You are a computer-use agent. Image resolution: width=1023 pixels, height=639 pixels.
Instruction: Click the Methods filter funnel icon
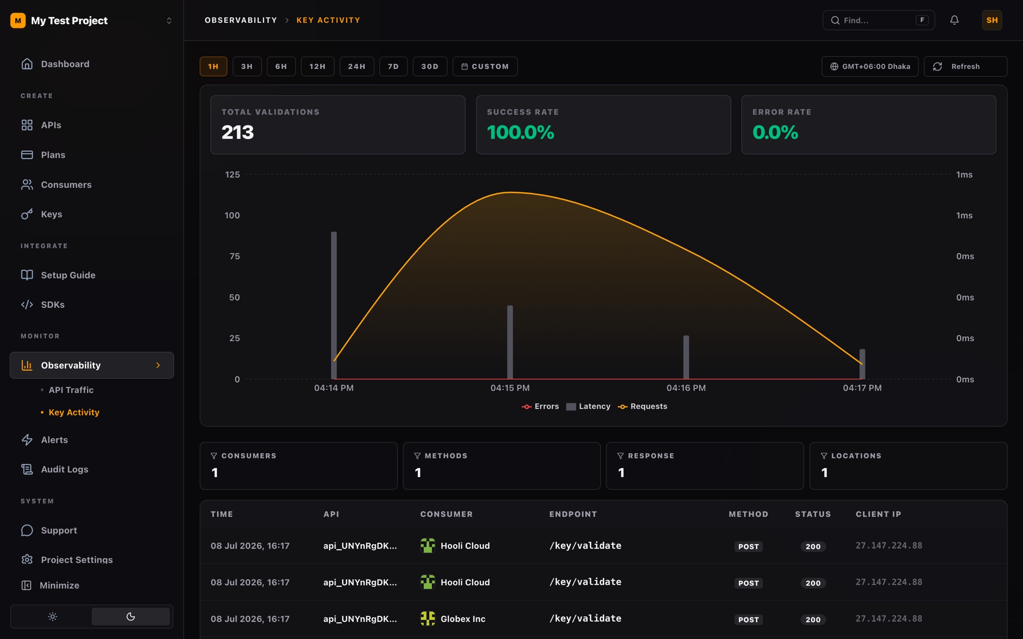(x=417, y=456)
